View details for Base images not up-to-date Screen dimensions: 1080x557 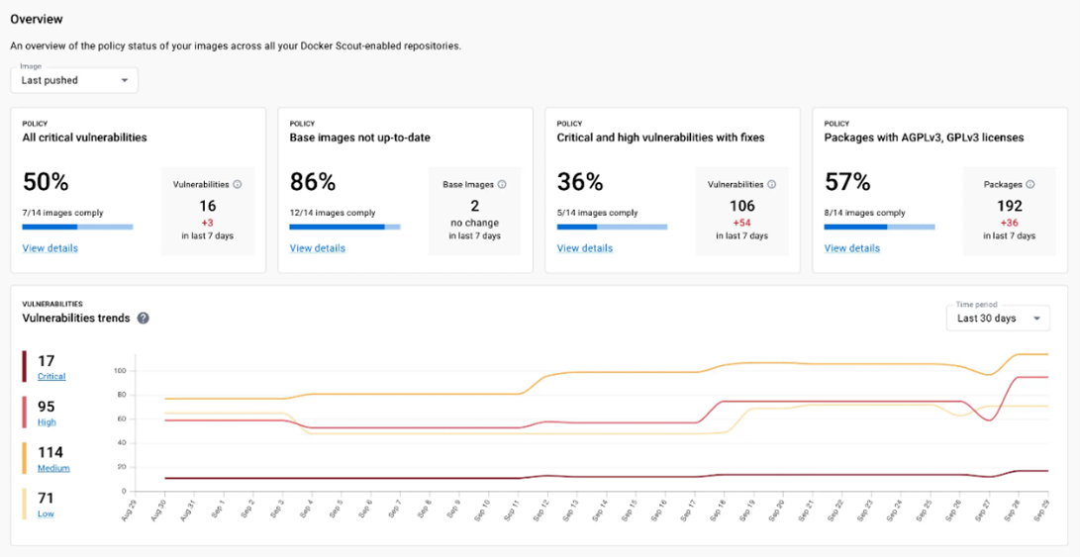[318, 248]
